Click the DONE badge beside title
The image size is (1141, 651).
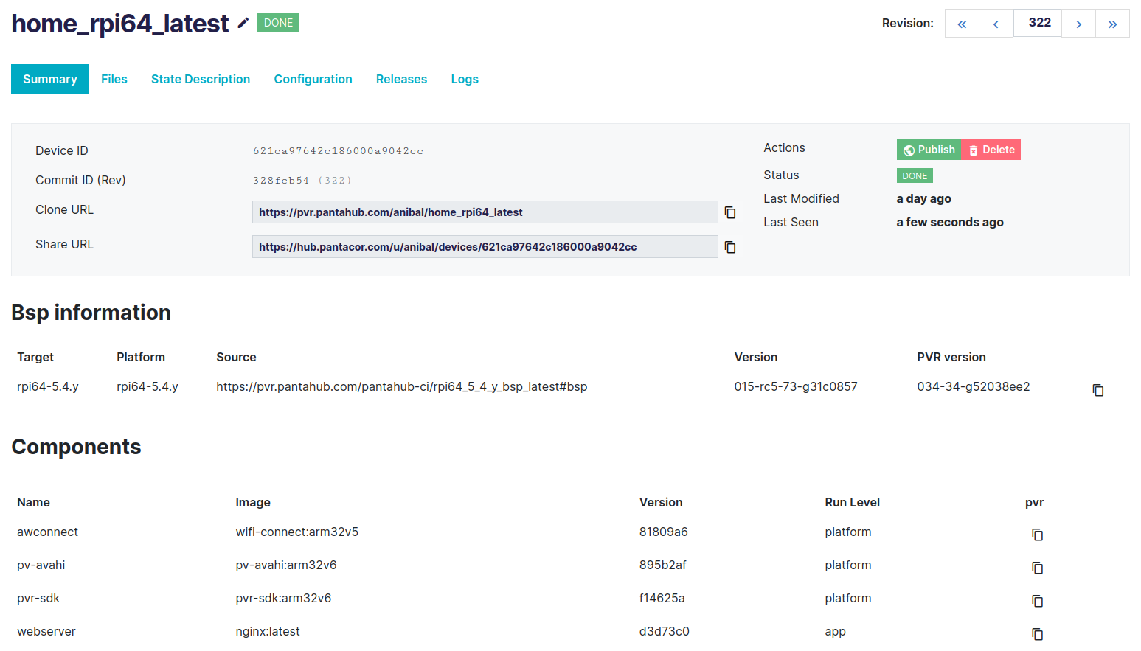(x=278, y=23)
